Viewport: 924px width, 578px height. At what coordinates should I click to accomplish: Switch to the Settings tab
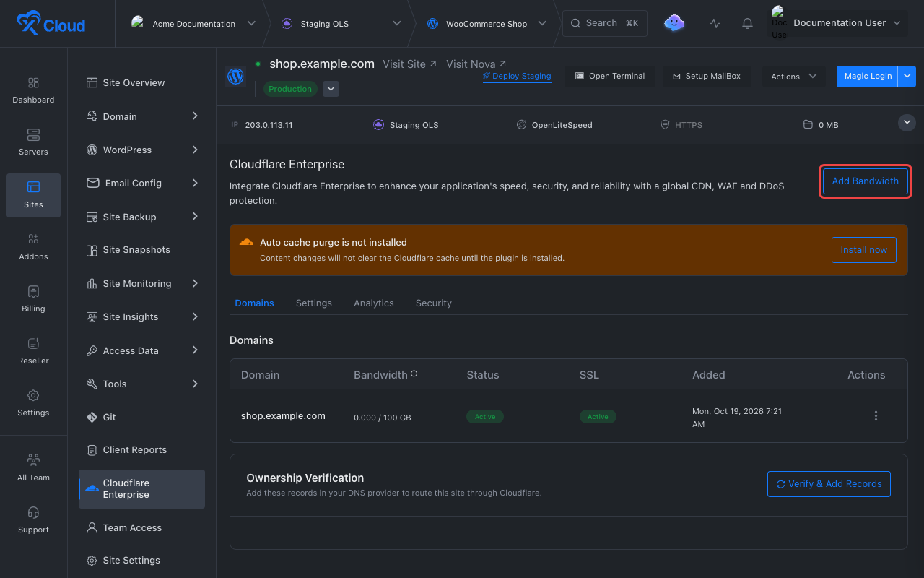click(x=314, y=303)
